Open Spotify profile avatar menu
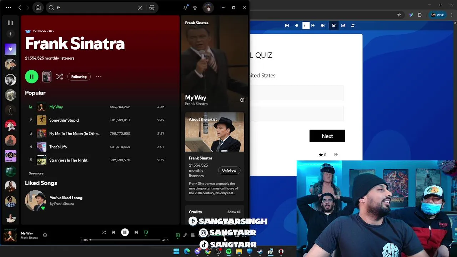 pyautogui.click(x=208, y=7)
